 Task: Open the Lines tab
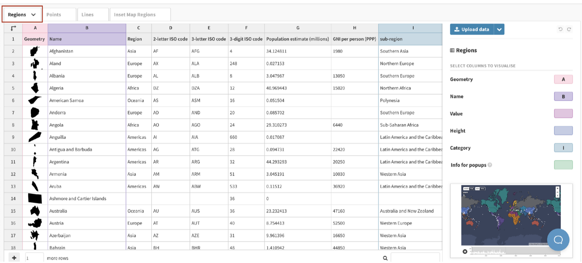(88, 15)
